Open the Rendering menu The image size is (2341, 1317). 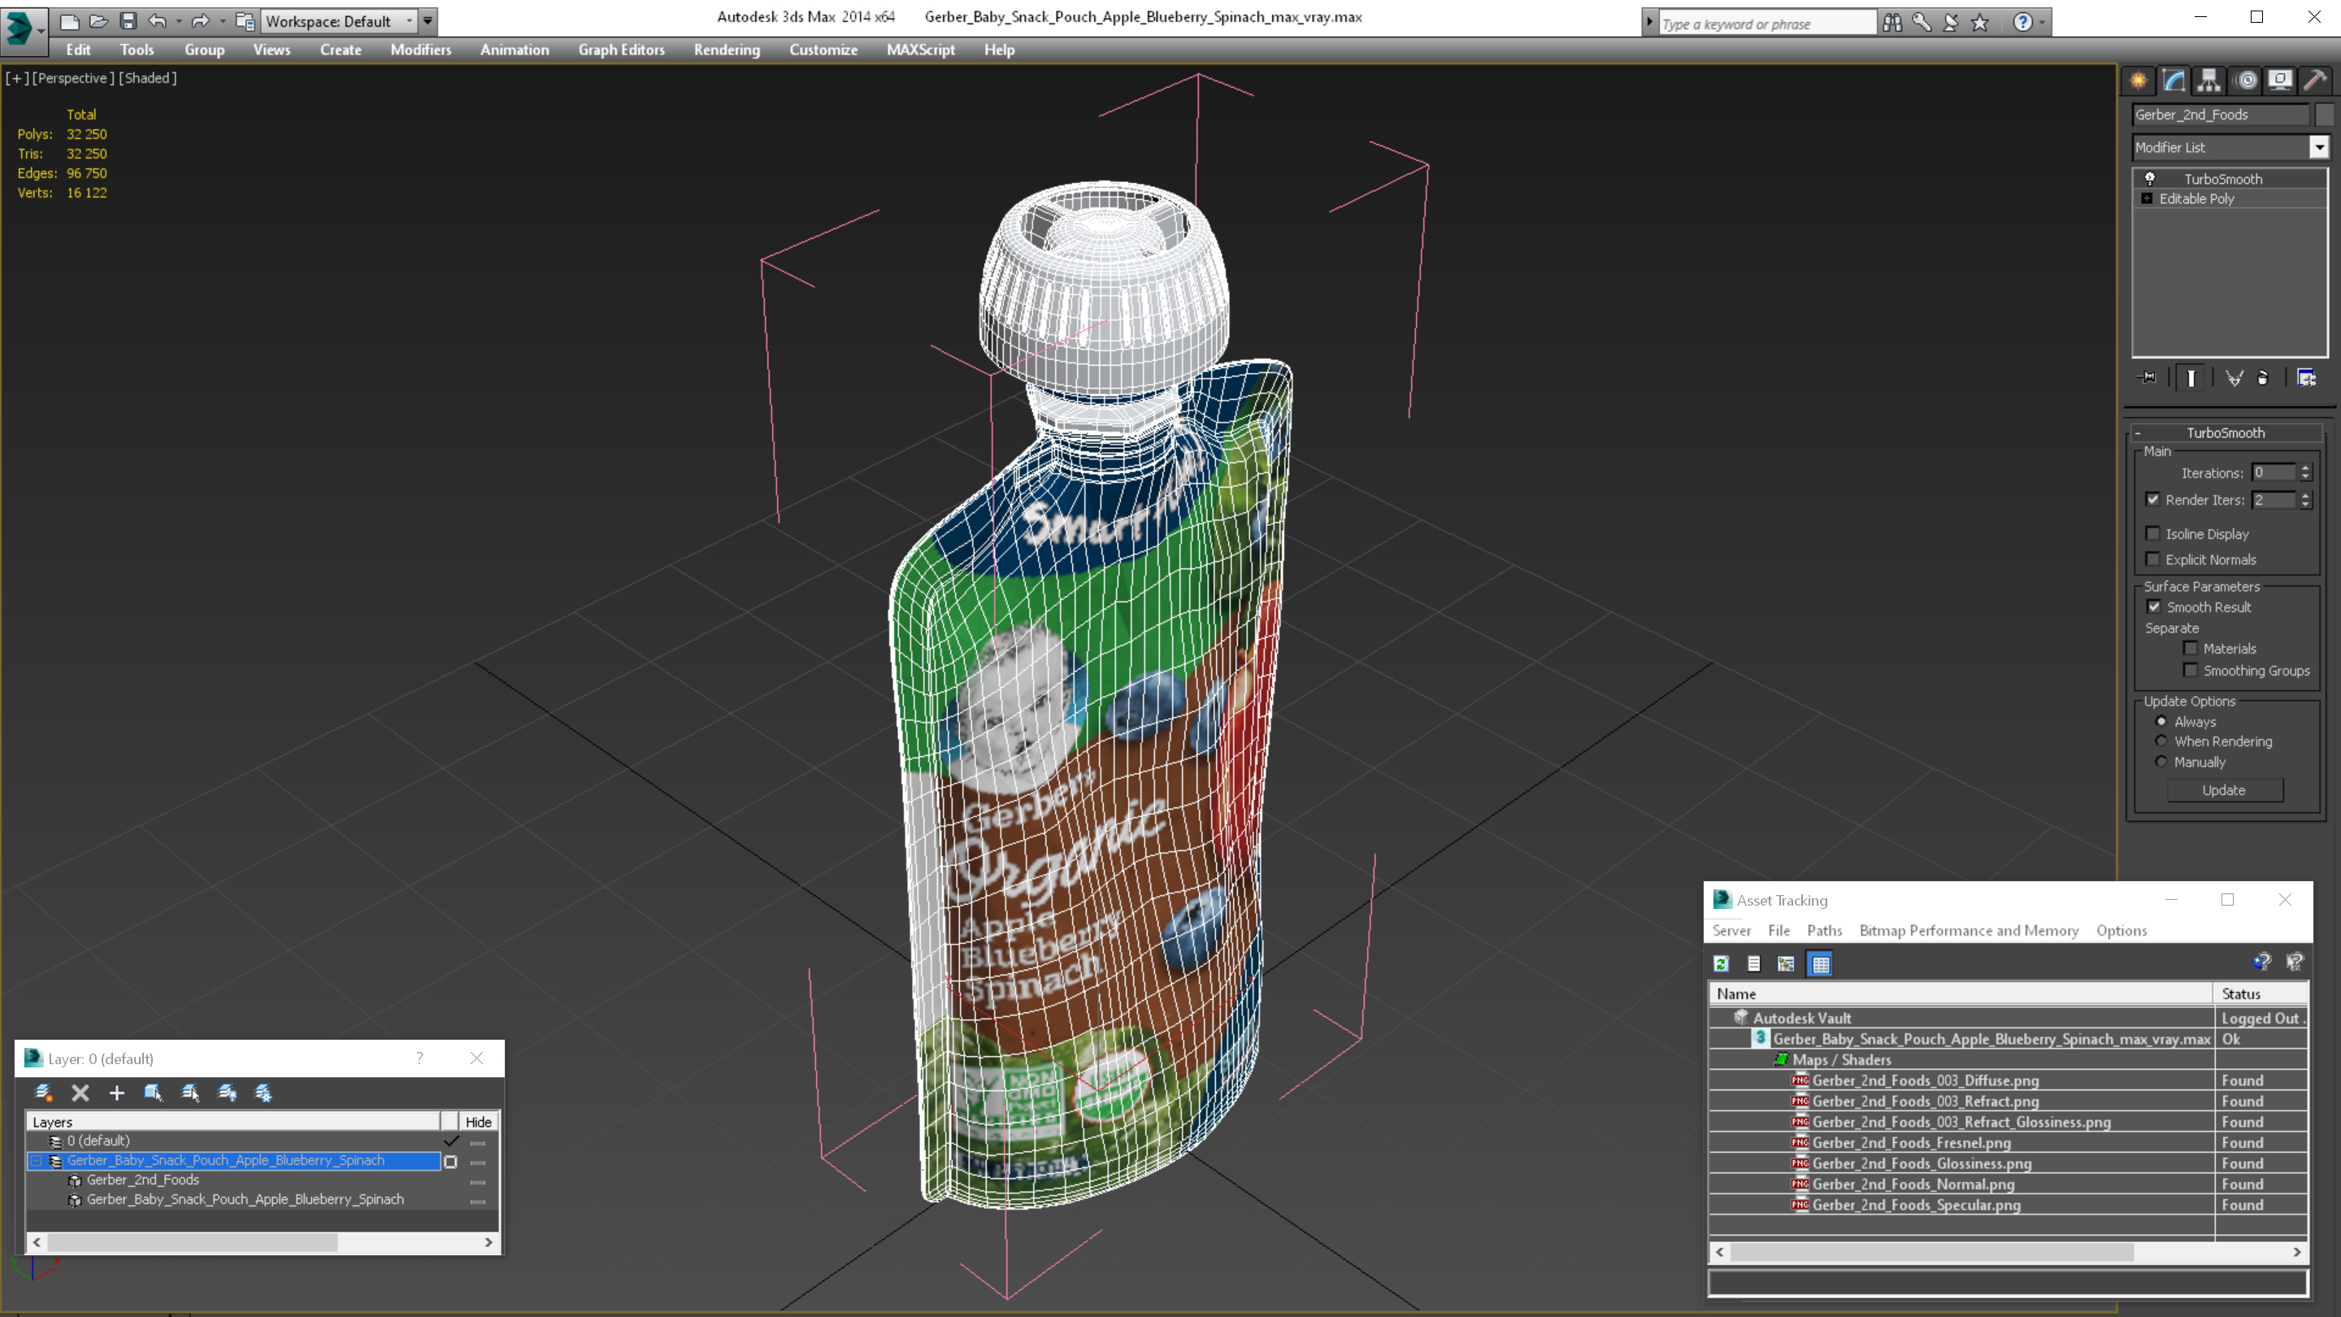coord(727,50)
